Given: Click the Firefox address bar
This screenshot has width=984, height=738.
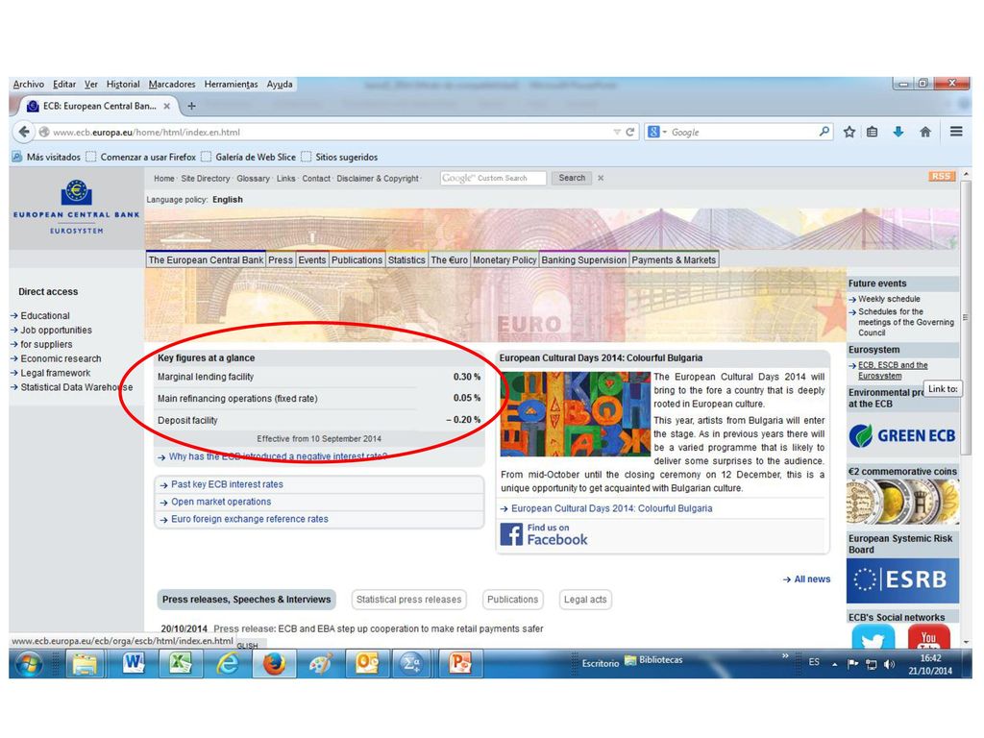Looking at the screenshot, I should [327, 132].
